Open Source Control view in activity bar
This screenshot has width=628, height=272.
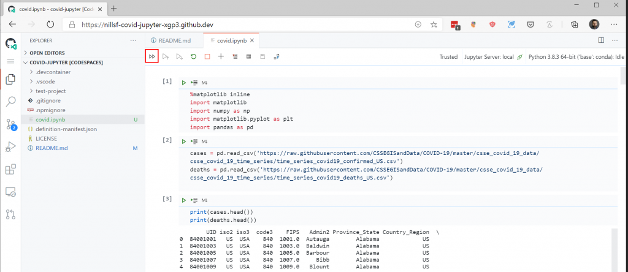[x=11, y=124]
